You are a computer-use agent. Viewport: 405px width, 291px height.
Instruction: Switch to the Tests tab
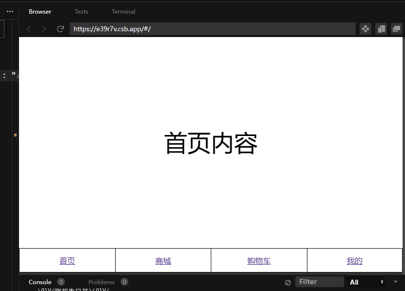81,12
